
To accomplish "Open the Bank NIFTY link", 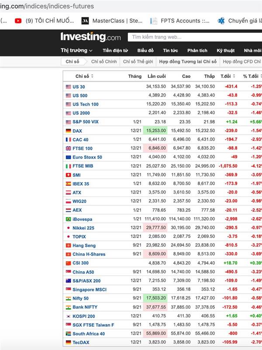I will 85,307.
